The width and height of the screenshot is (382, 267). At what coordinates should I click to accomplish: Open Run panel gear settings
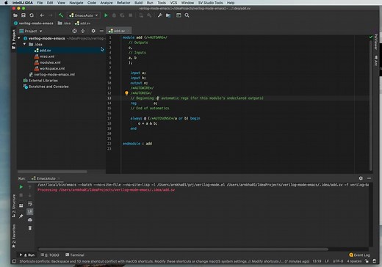tap(361, 178)
